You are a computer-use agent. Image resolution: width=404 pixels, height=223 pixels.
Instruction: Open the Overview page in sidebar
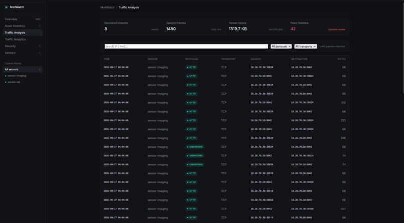click(x=23, y=19)
